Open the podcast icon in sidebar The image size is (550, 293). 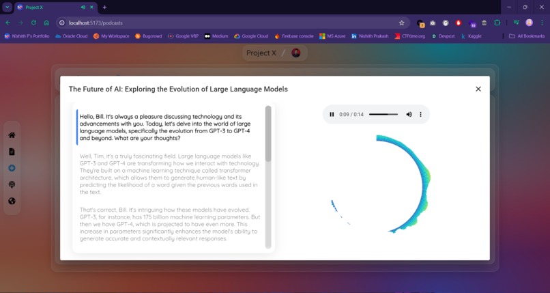[x=12, y=184]
